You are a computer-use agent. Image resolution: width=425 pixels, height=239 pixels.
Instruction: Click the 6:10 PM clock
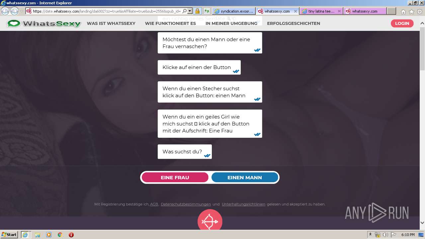408,235
